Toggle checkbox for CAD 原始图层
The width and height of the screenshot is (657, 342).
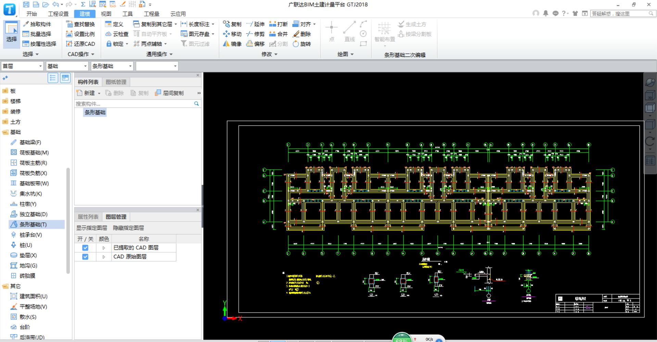tap(85, 256)
